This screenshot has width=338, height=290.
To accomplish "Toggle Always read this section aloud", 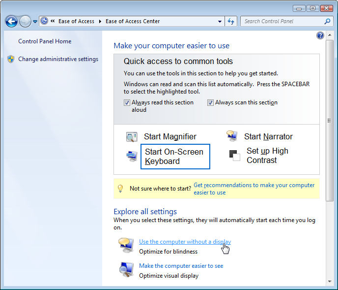I will click(127, 102).
